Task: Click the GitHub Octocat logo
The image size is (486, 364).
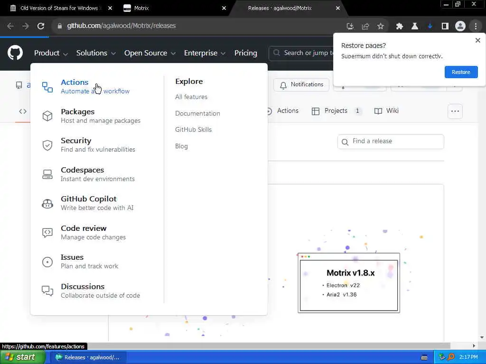Action: pos(15,53)
